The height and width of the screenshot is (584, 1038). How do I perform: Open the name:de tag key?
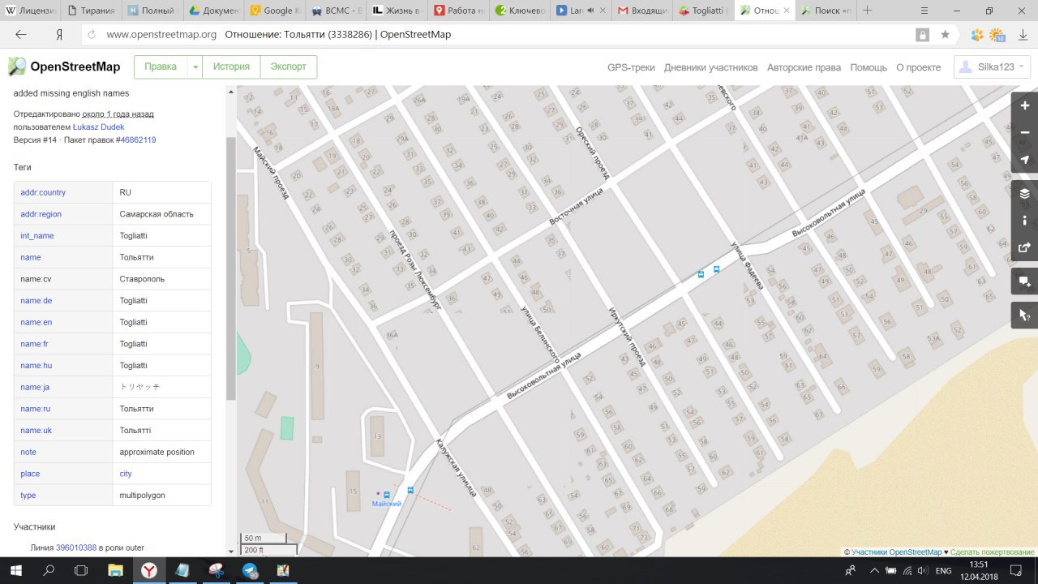(36, 301)
